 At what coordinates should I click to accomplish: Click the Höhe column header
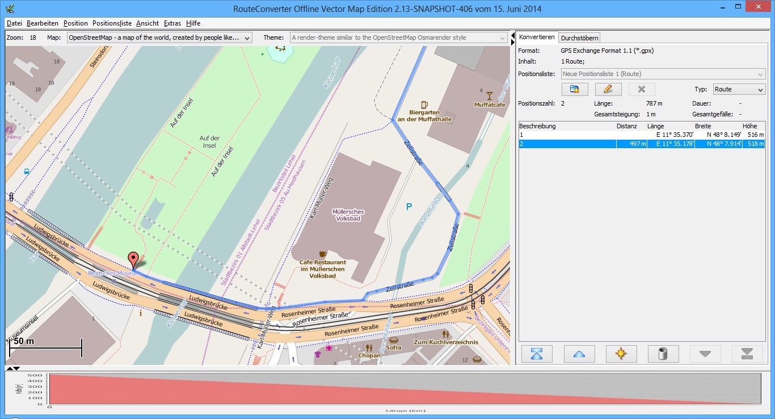[x=749, y=126]
